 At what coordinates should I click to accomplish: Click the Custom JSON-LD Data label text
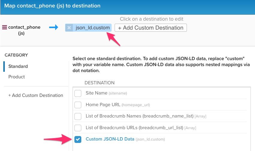pos(110,139)
